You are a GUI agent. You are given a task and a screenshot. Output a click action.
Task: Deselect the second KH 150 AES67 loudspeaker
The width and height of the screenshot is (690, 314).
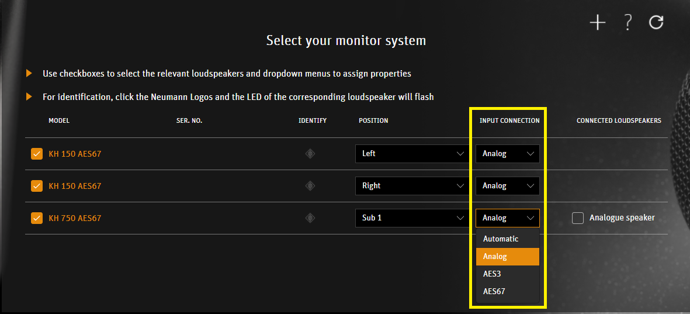[37, 186]
